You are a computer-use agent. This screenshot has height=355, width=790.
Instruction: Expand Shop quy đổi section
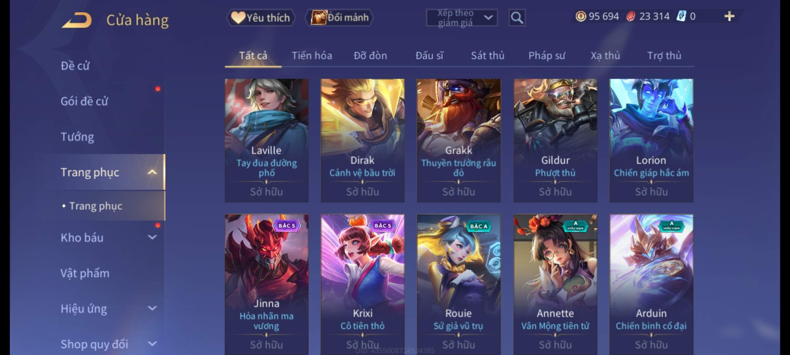pos(152,344)
